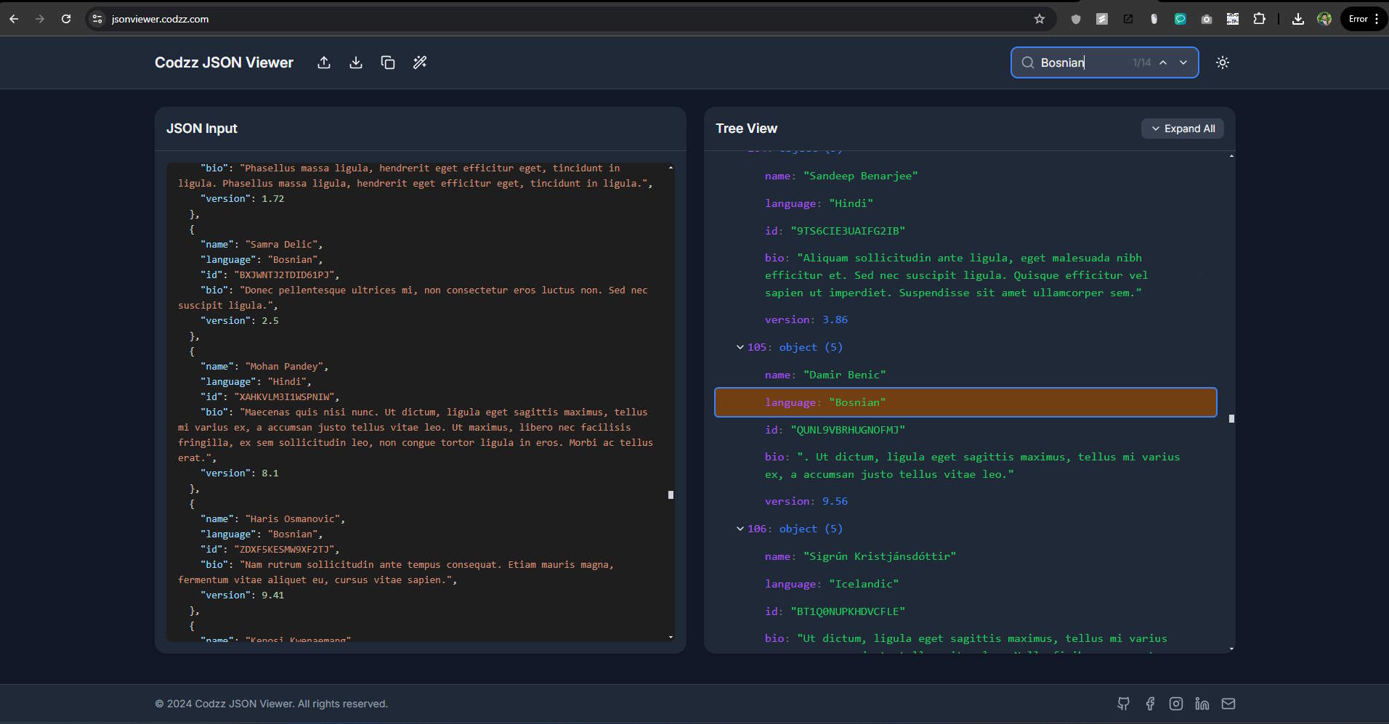The width and height of the screenshot is (1389, 724).
Task: Click the shield extension icon
Action: 1076,19
